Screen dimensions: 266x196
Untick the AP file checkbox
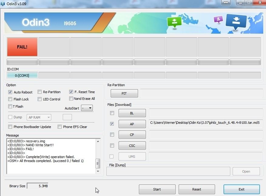112,124
